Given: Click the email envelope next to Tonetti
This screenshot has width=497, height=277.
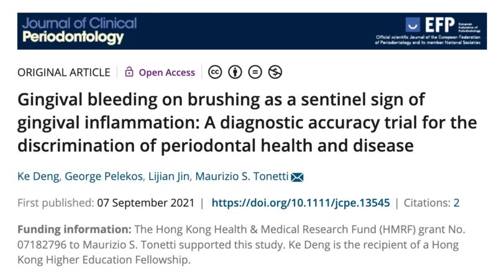Looking at the screenshot, I should point(297,177).
